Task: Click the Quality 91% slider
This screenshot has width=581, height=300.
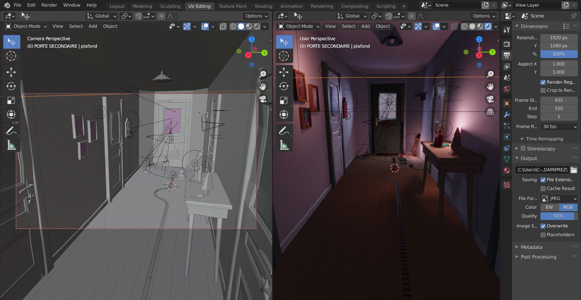Action: coord(558,216)
